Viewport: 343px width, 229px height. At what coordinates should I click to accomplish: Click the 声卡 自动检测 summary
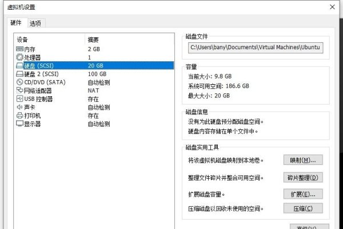coord(99,108)
